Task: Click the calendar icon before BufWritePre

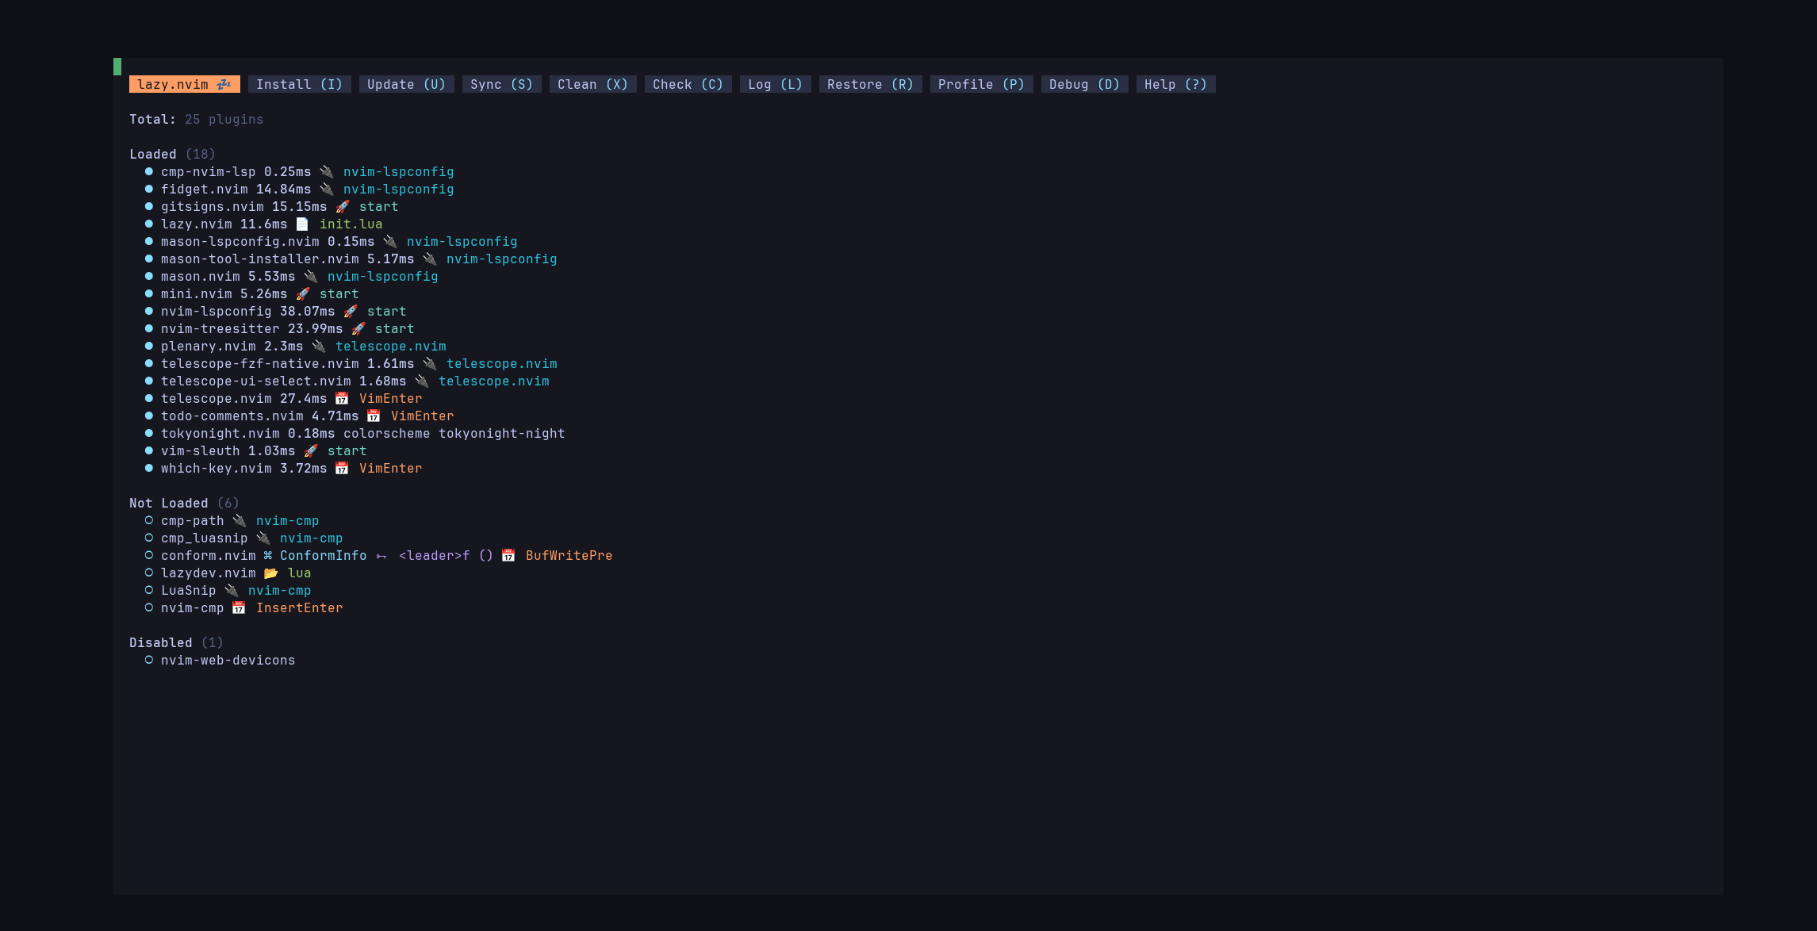Action: coord(508,556)
